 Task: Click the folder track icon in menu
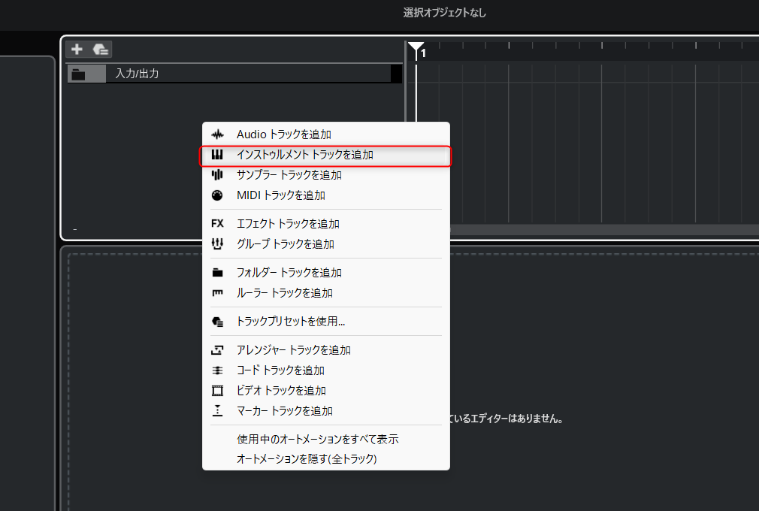click(217, 273)
